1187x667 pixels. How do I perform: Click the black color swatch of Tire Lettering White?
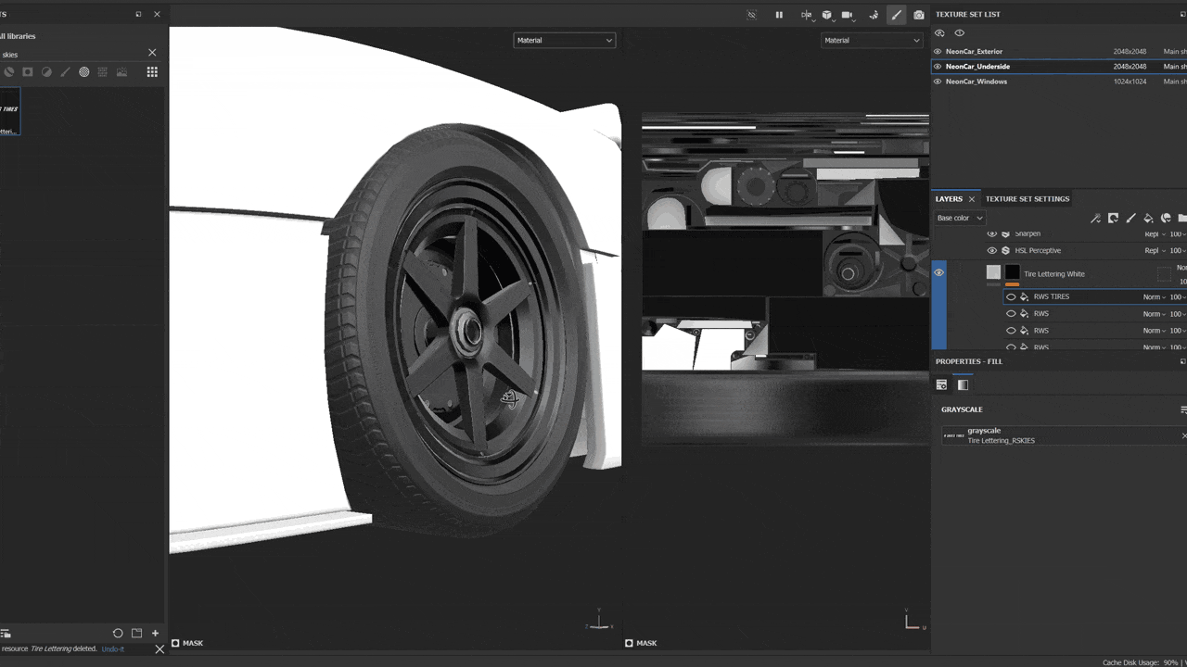1013,271
